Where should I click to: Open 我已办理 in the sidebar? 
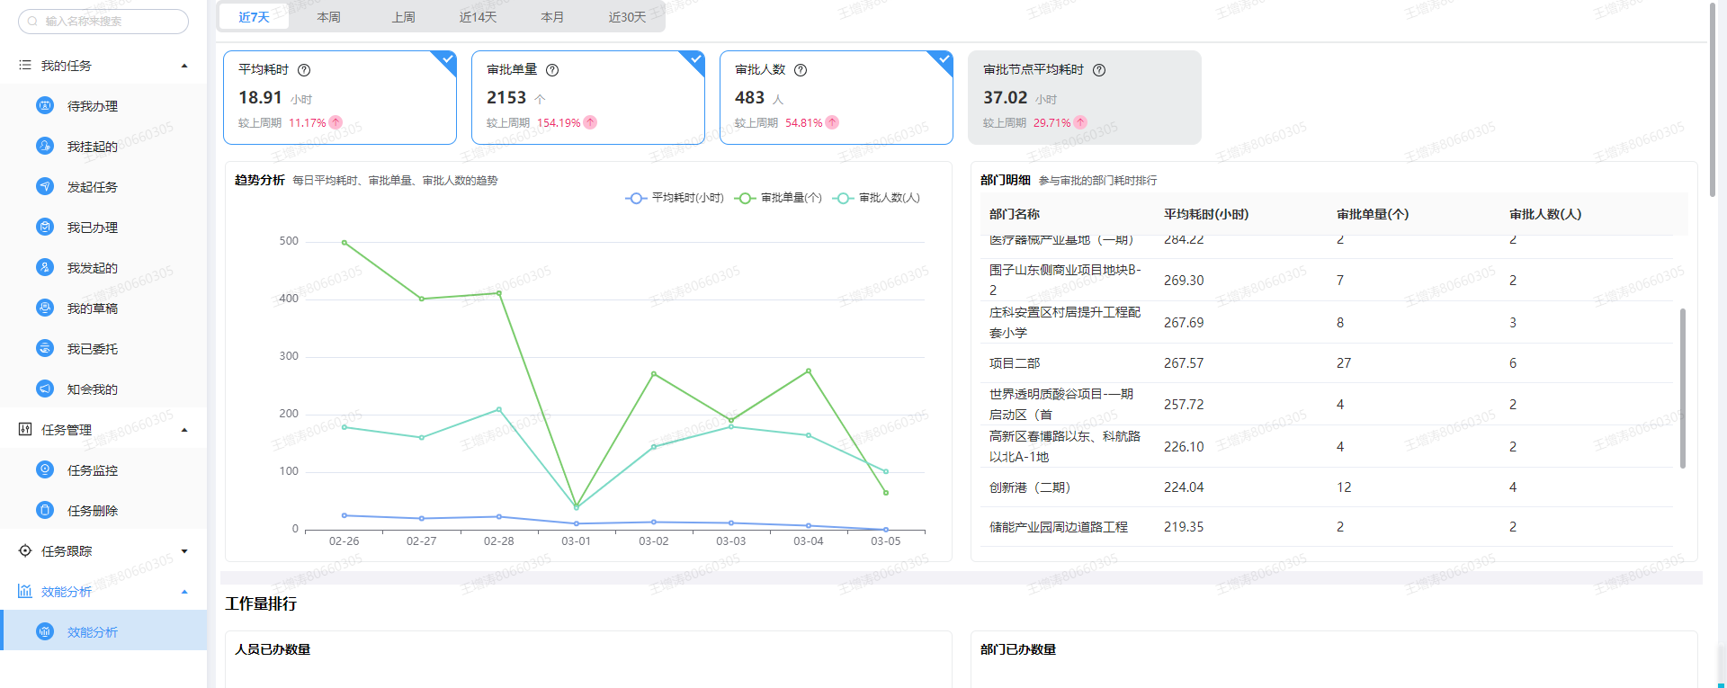click(x=92, y=228)
